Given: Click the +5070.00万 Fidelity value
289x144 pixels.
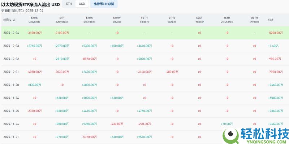Looking at the screenshot, I should (144, 59).
